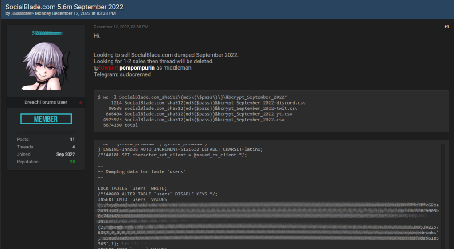Click the Posts count 11
454x249 pixels.
[72, 140]
